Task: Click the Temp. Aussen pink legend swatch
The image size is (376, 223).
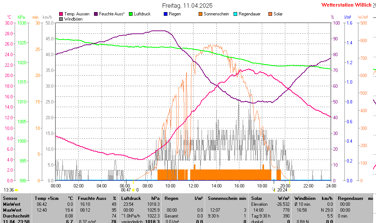Action: click(61, 14)
